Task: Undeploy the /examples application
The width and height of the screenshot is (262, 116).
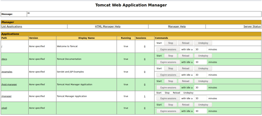Action: click(203, 68)
